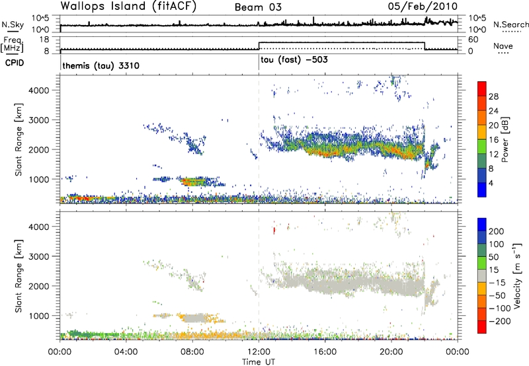Click the 'Time UT' axis title

(259, 362)
